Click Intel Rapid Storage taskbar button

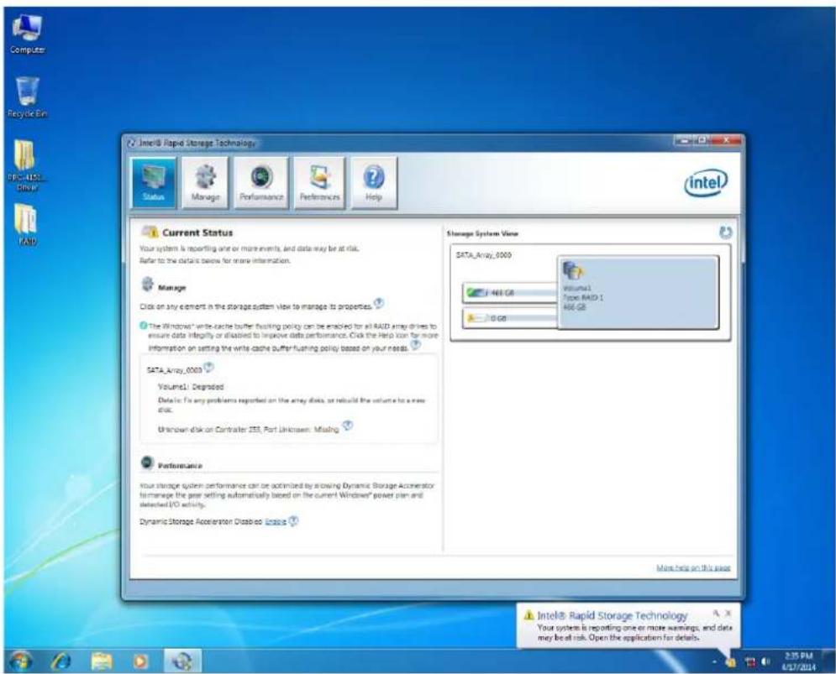tap(181, 661)
